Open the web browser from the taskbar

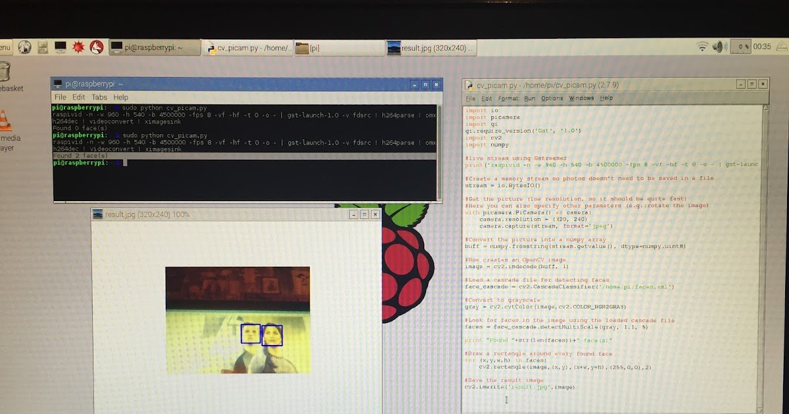pyautogui.click(x=24, y=47)
